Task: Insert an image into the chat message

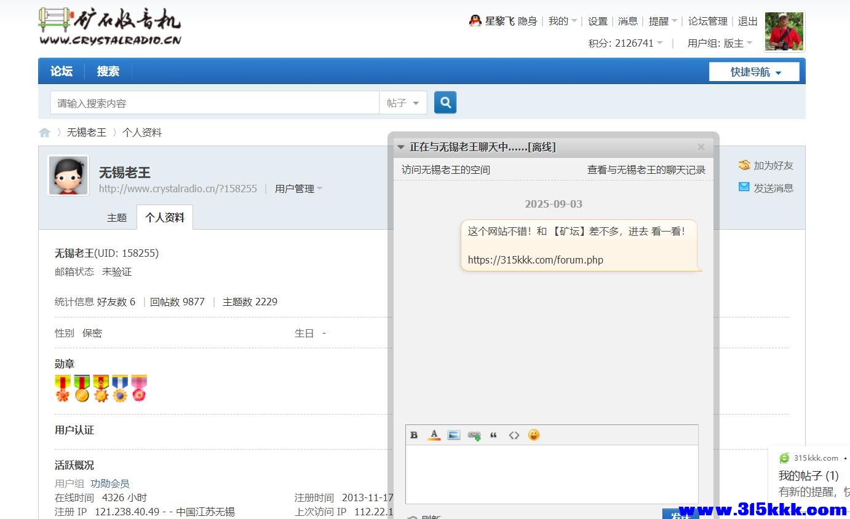Action: (454, 435)
